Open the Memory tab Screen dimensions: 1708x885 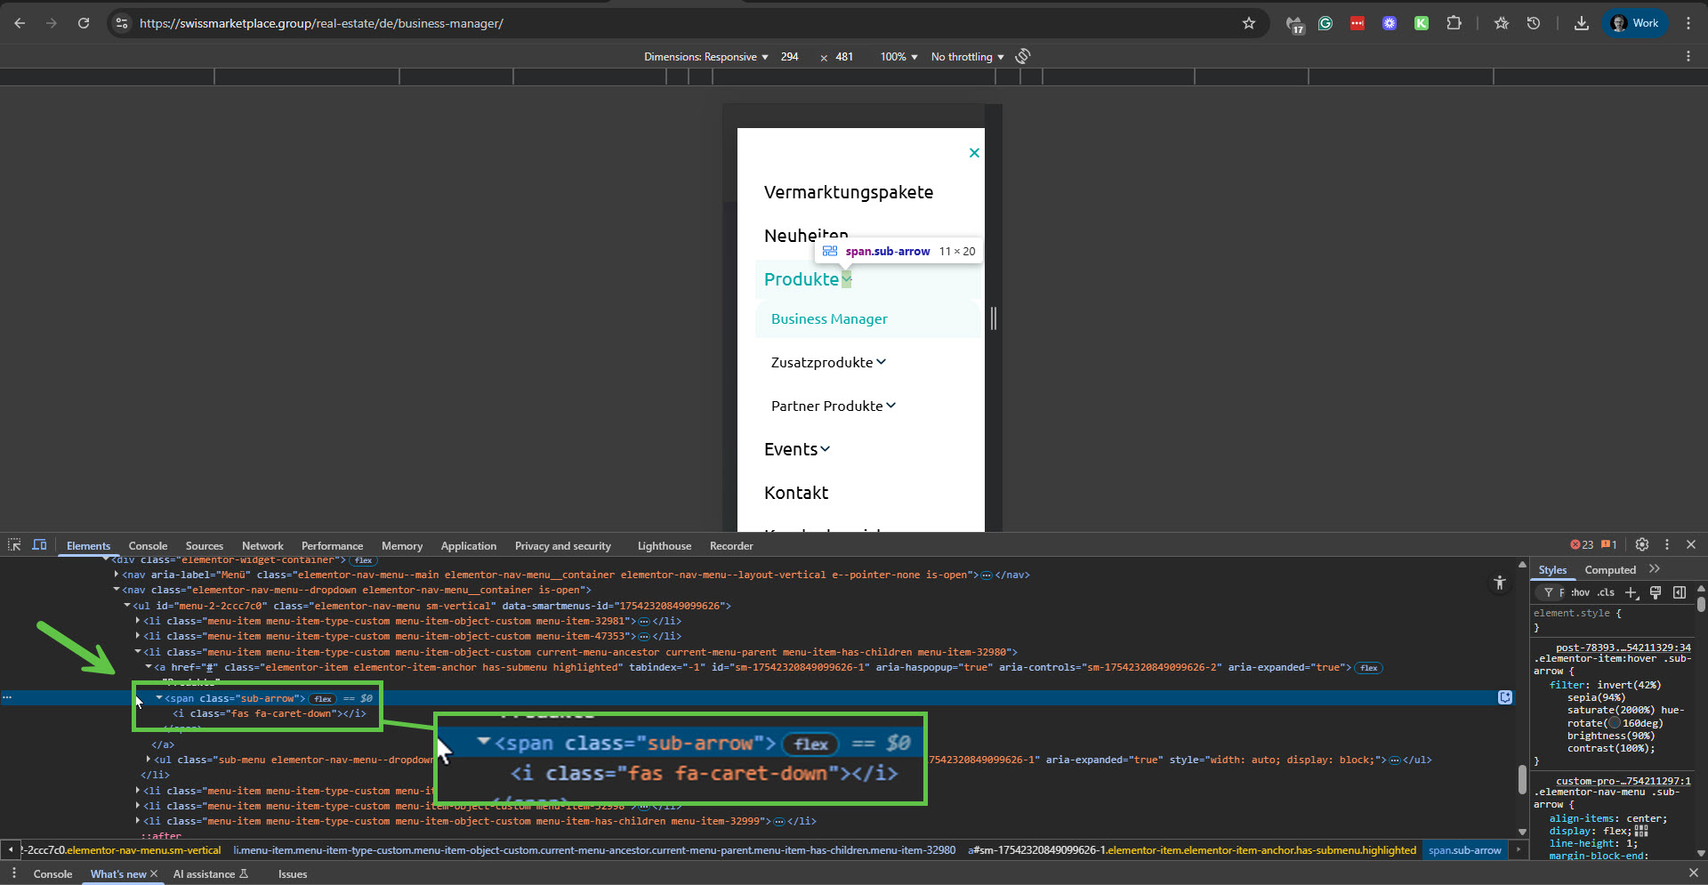point(402,546)
